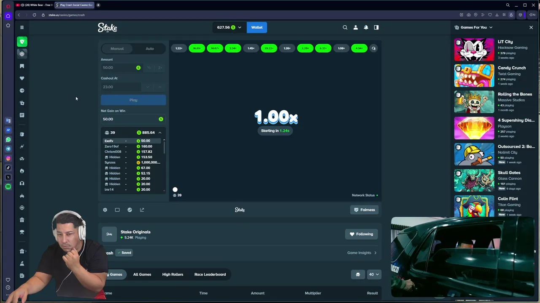
Task: Open the Candy Crunch game thumbnail
Action: (x=474, y=76)
